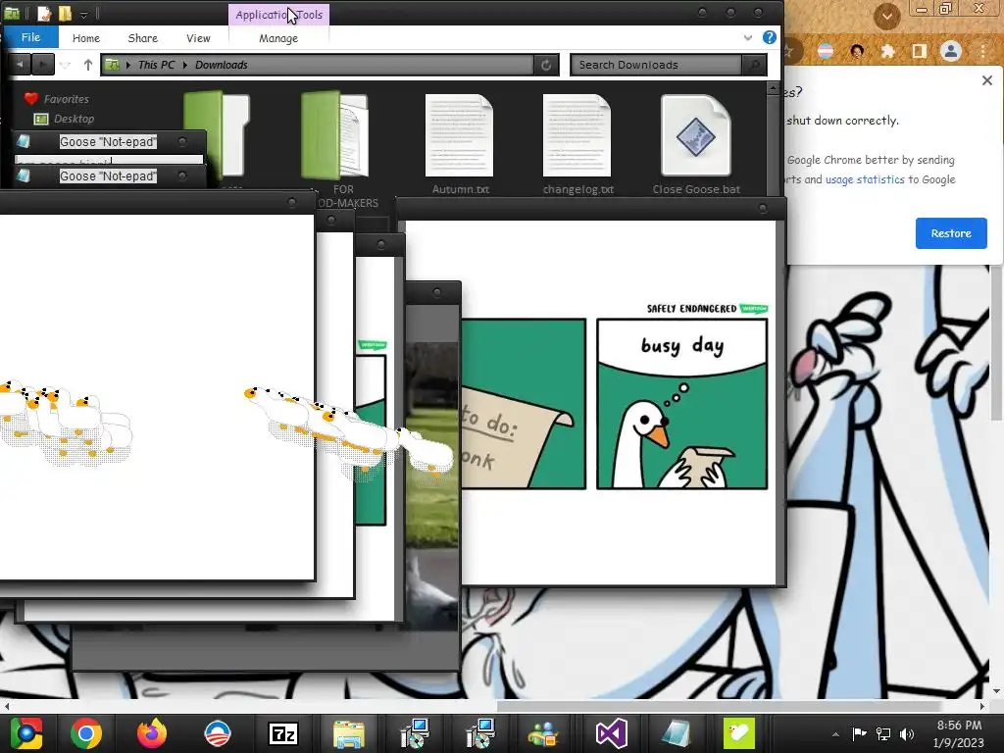
Task: Launch Firefox from the taskbar
Action: [152, 733]
